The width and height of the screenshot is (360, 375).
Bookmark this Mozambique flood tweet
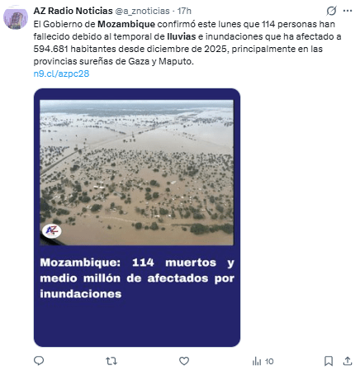[x=329, y=361]
